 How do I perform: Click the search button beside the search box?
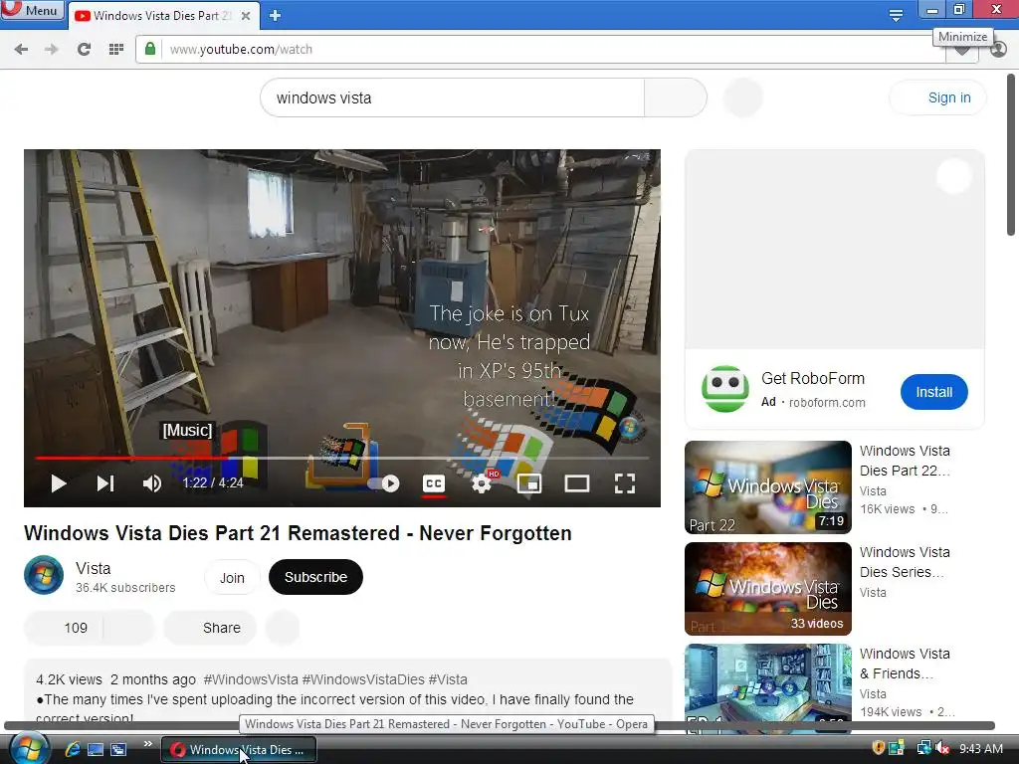(676, 98)
